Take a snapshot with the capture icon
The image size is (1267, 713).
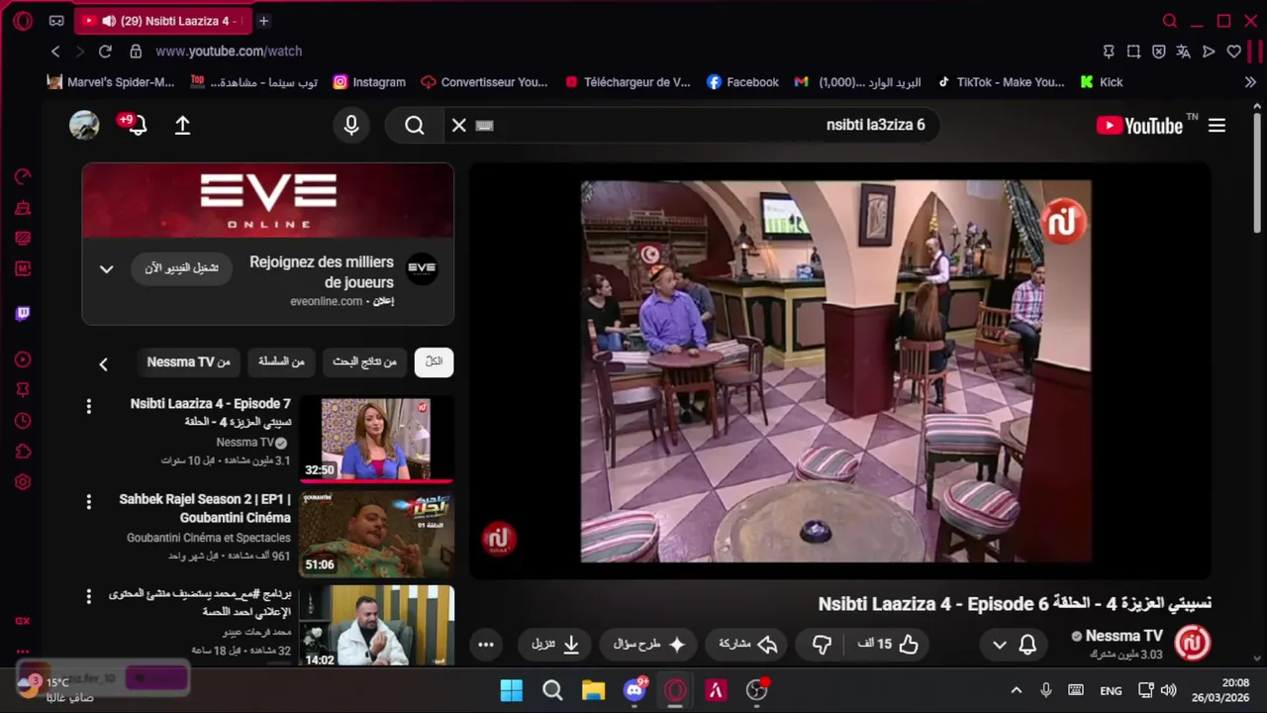1134,51
